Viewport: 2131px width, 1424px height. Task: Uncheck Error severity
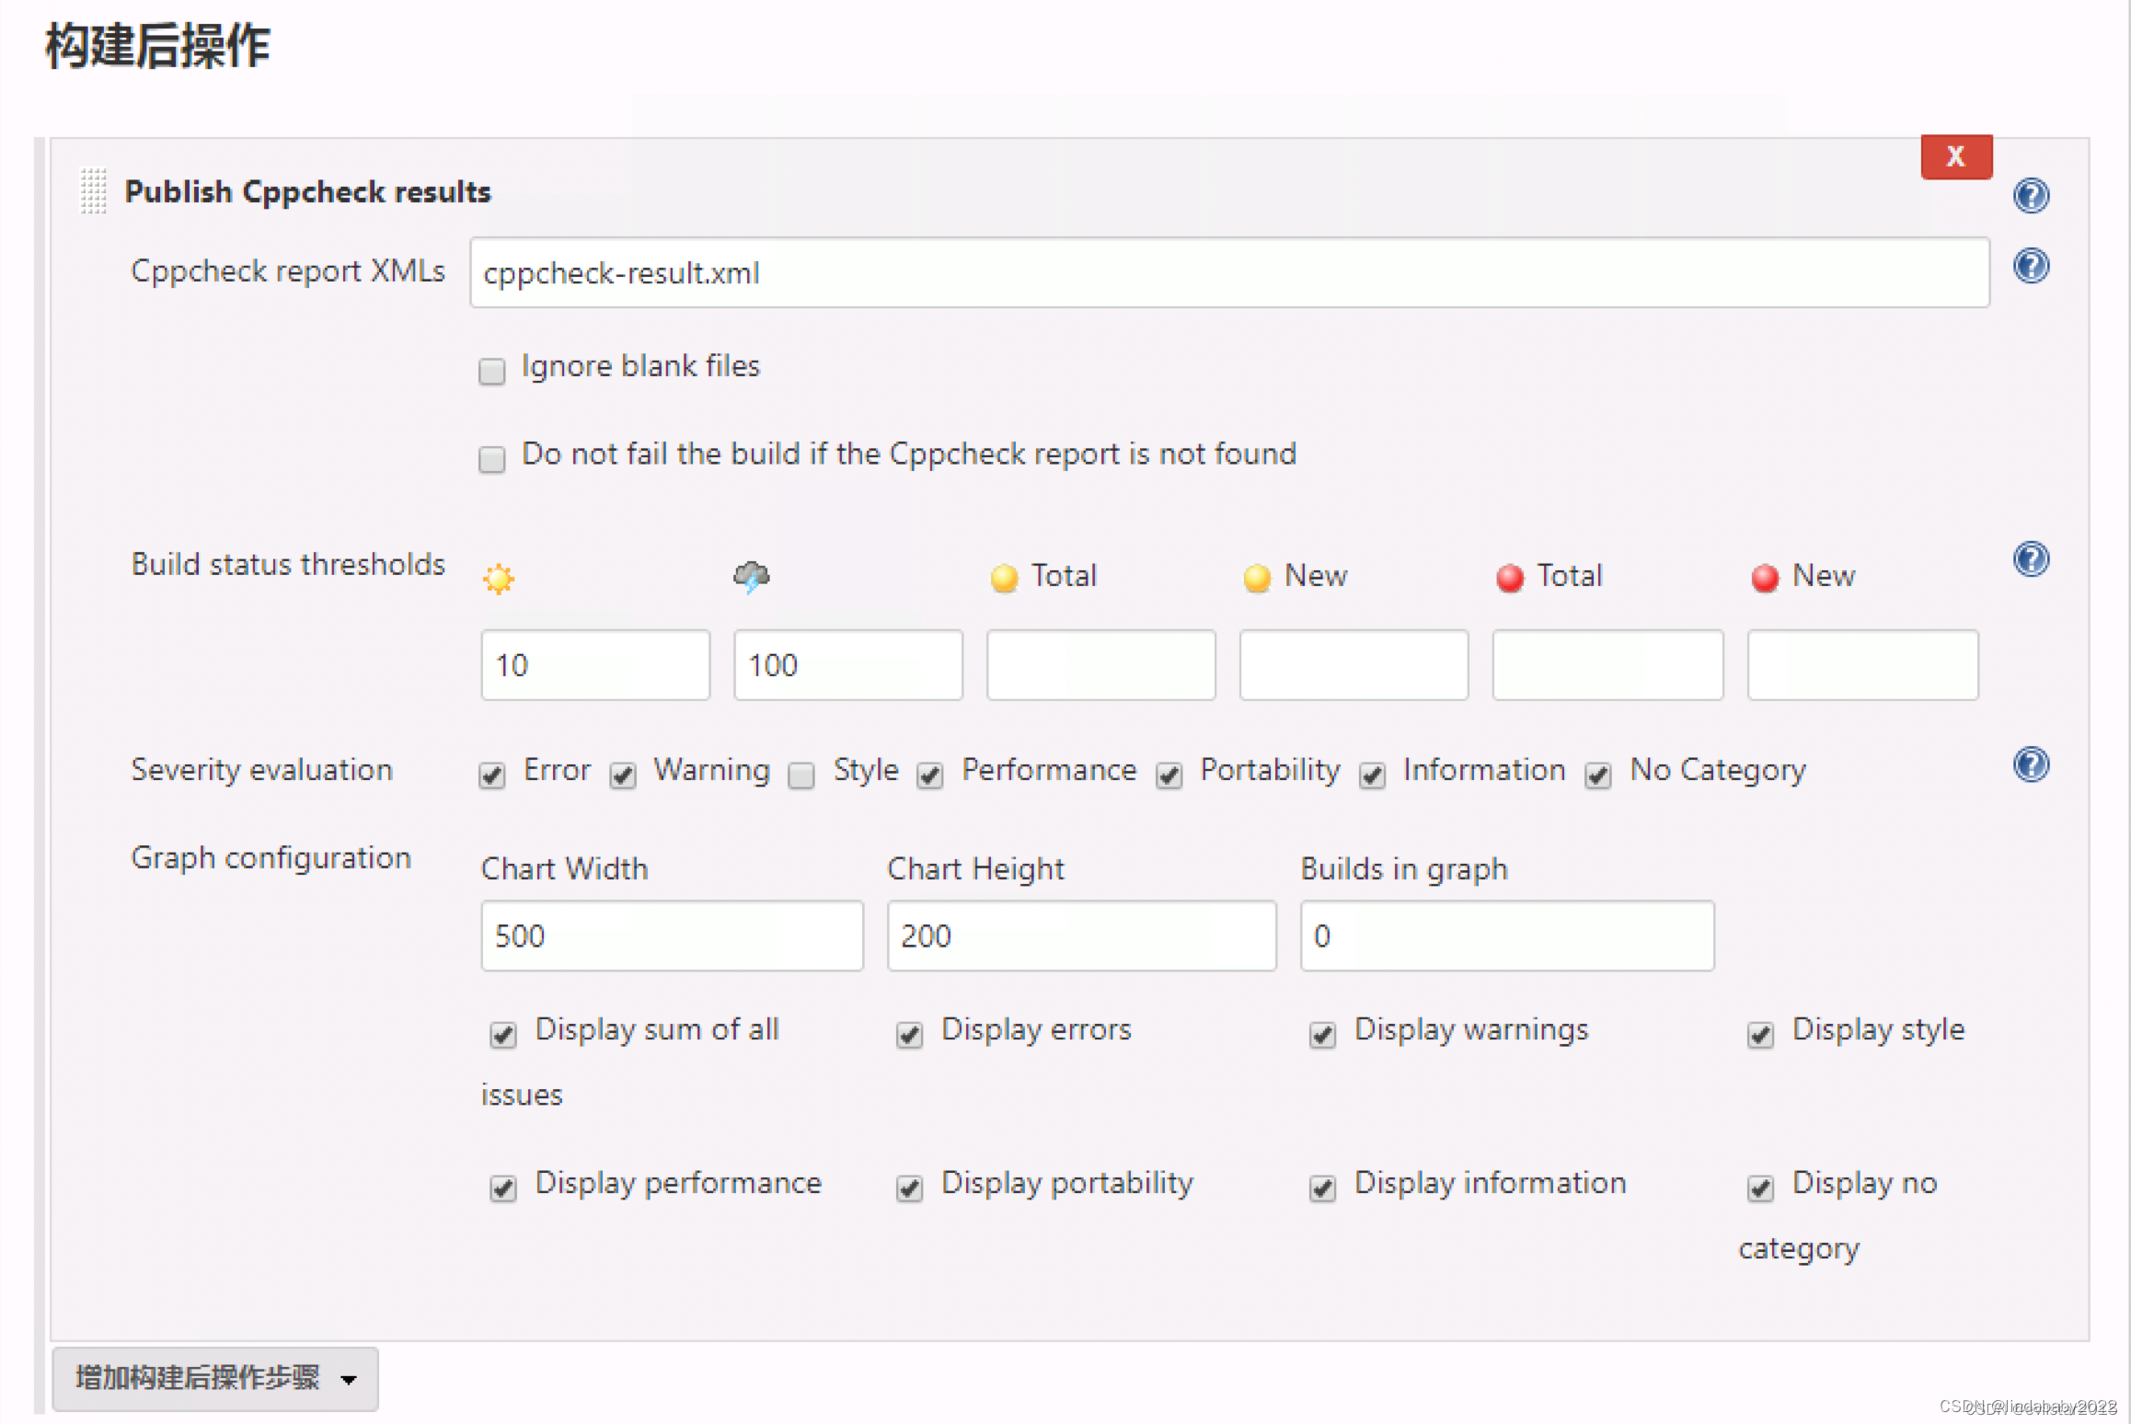click(492, 775)
